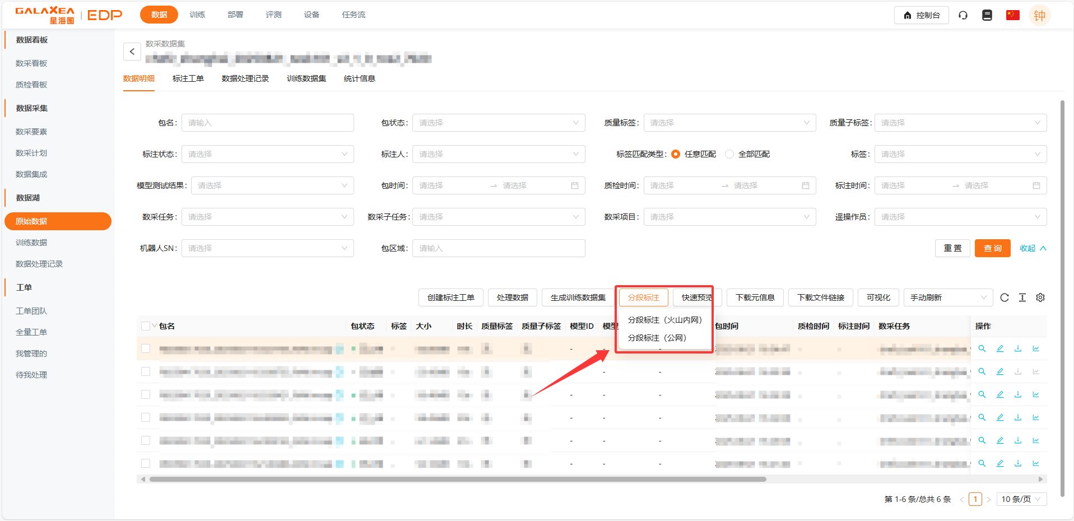1074x521 pixels.
Task: Switch to the 标注工单 tab
Action: click(188, 78)
